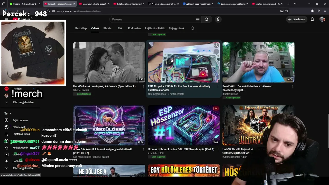The height and width of the screenshot is (185, 329).
Task: Play the ESP Hőszenzor #1 thumbnail
Action: (184, 125)
